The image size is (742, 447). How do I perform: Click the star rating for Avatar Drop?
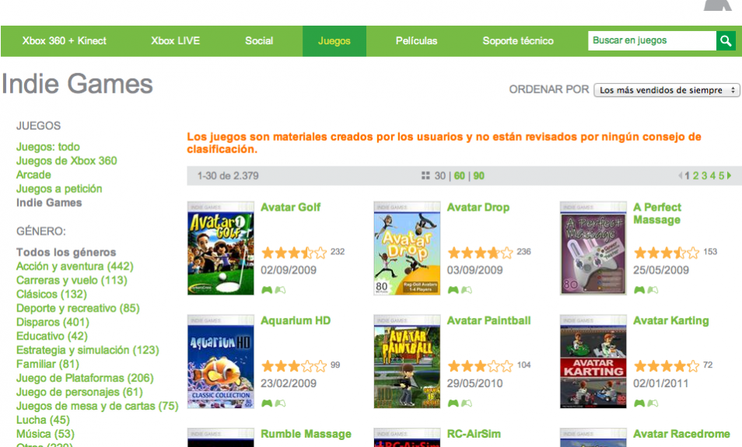click(481, 253)
